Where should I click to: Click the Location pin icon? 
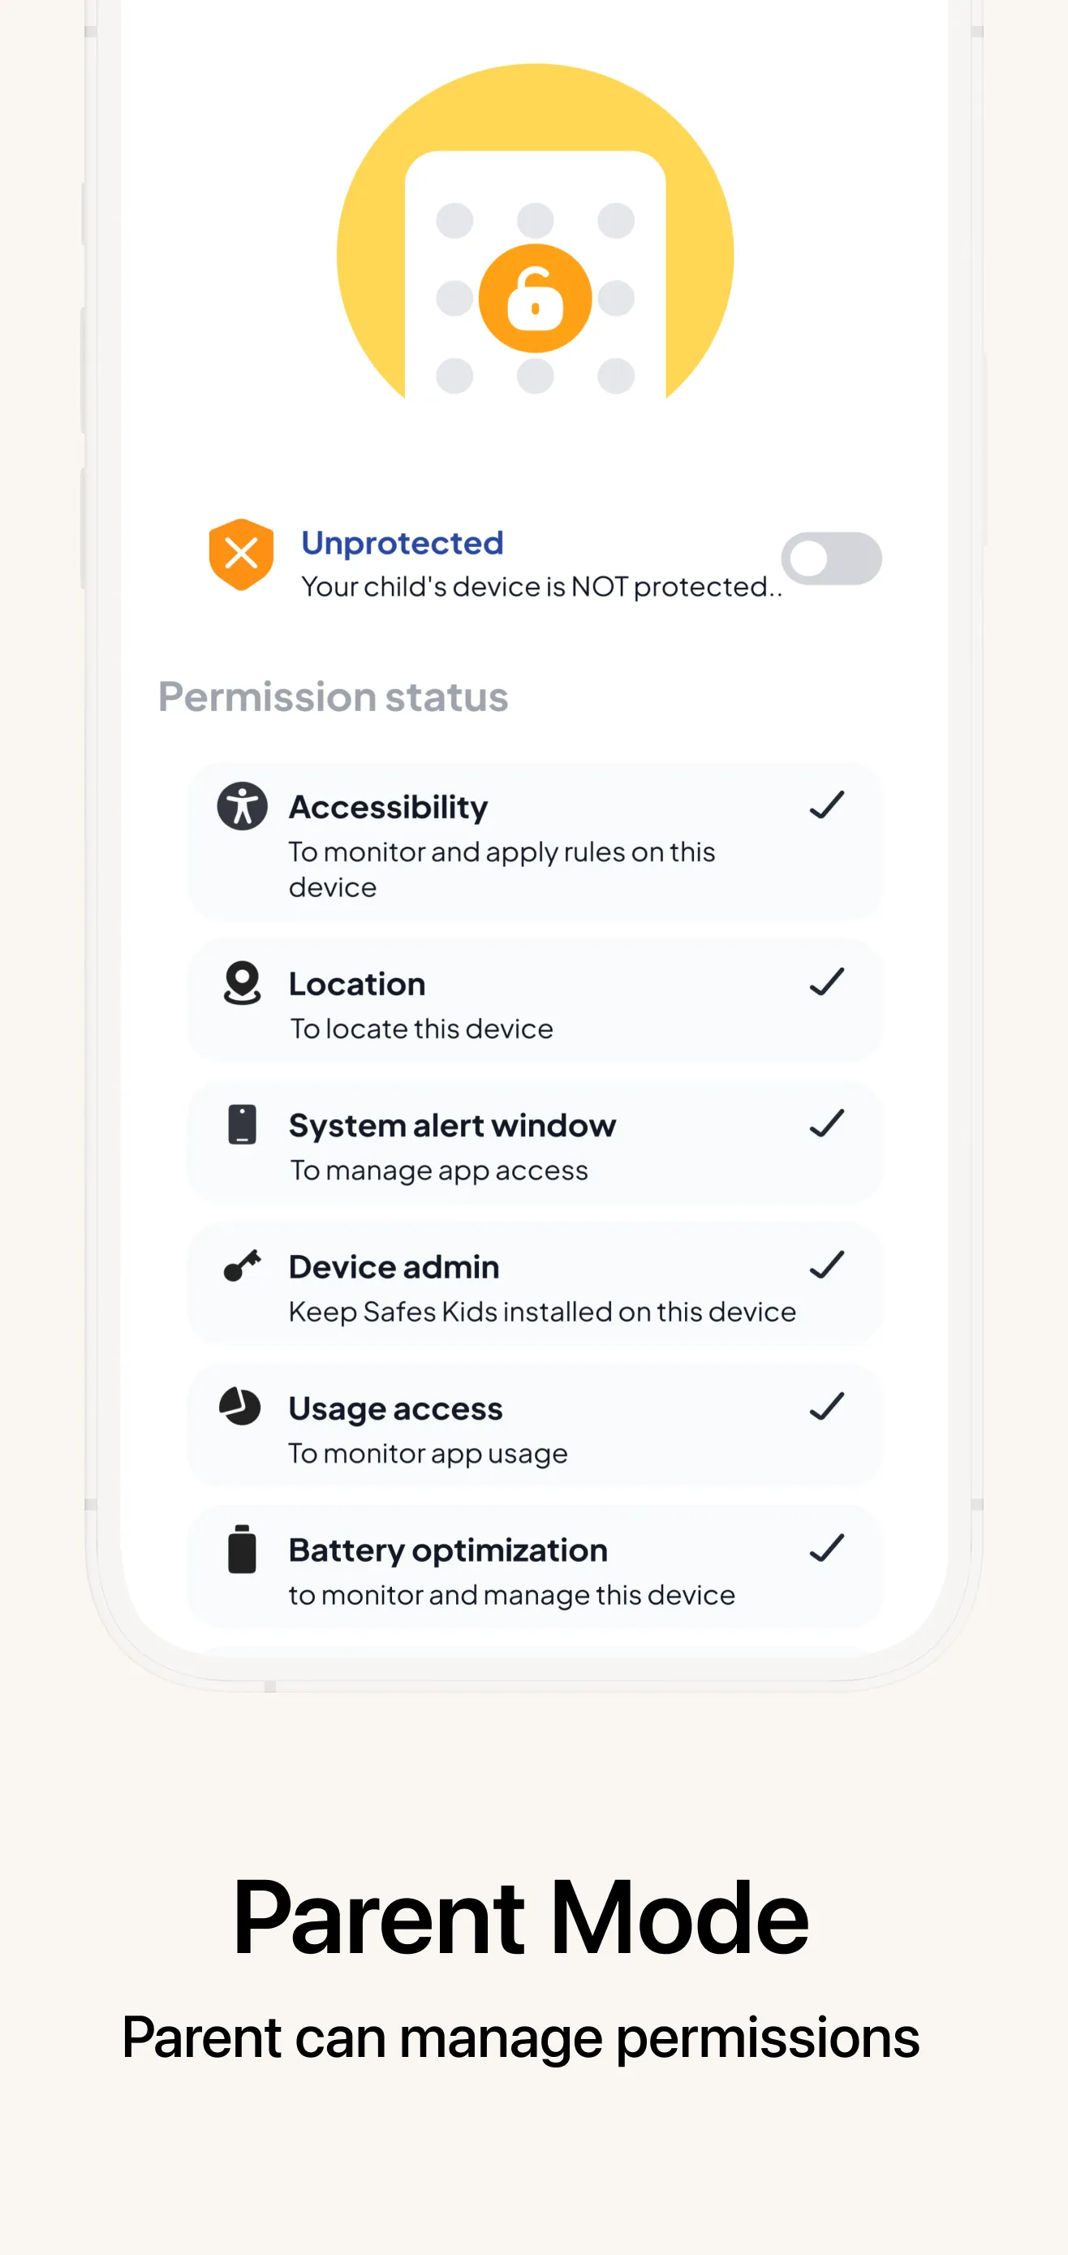point(243,983)
